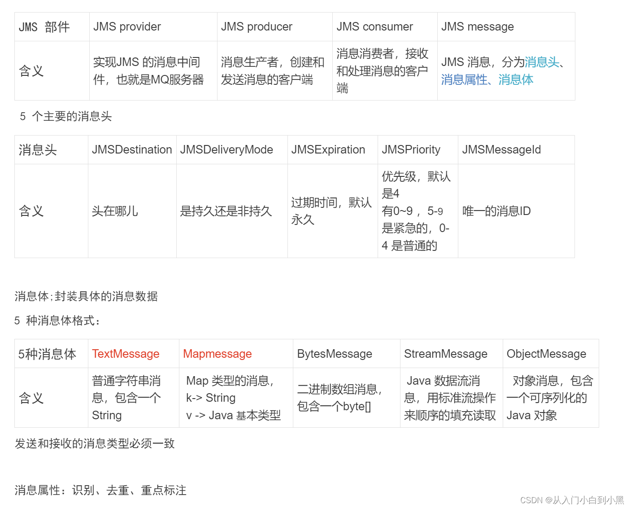Click the 'JMS 部件' header cell

(52, 27)
